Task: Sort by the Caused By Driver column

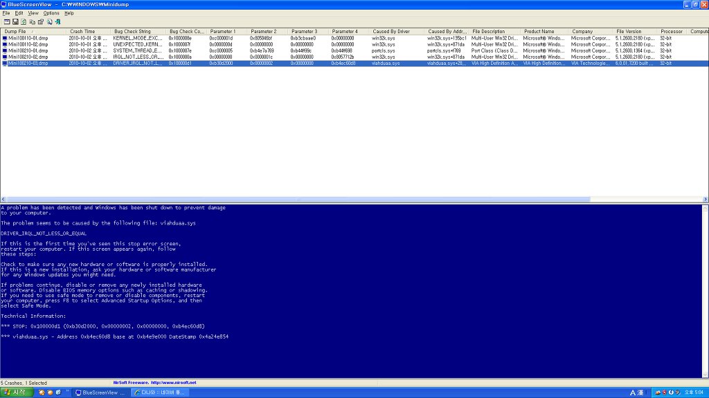Action: [x=397, y=32]
